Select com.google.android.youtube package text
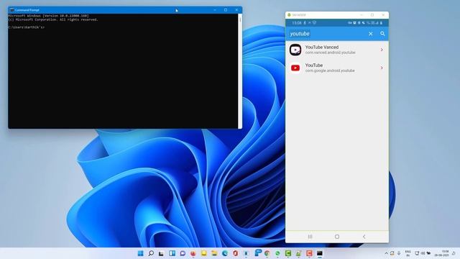The height and width of the screenshot is (259, 460). coord(330,71)
